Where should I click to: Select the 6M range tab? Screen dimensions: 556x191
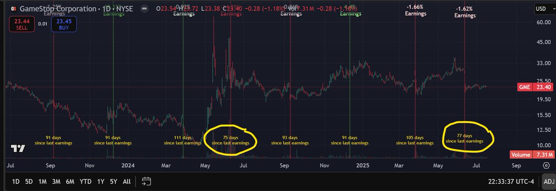point(70,181)
